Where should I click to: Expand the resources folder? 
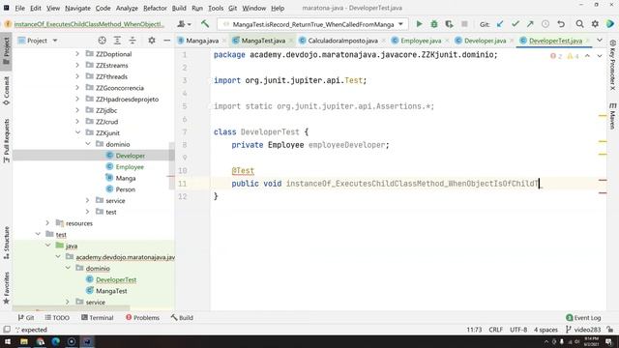tap(47, 223)
